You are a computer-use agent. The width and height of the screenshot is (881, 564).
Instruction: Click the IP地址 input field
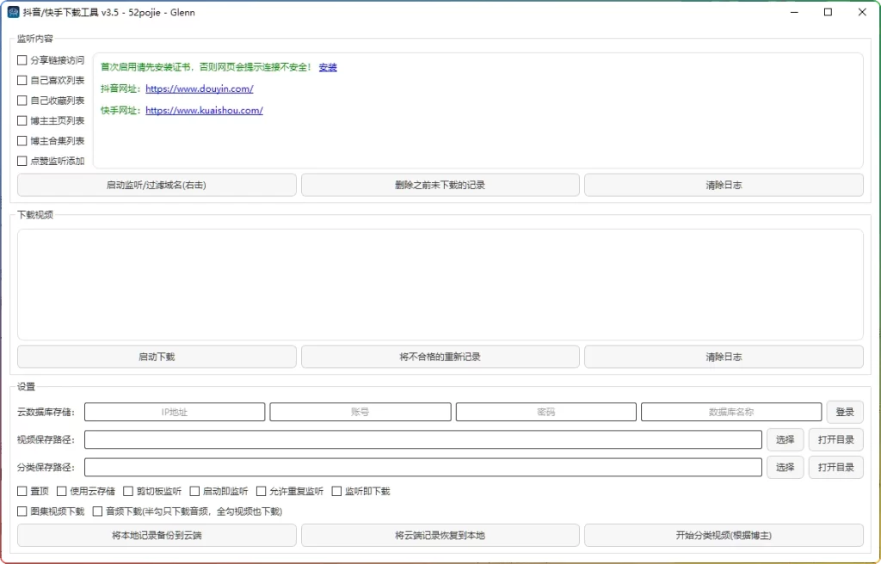(x=174, y=412)
